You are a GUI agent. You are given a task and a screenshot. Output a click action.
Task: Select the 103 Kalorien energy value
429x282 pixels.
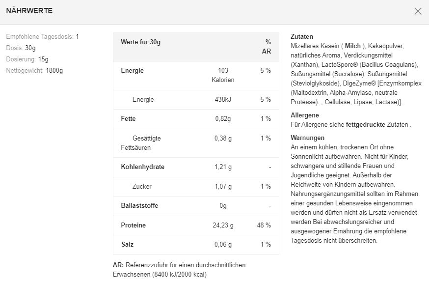(x=223, y=75)
